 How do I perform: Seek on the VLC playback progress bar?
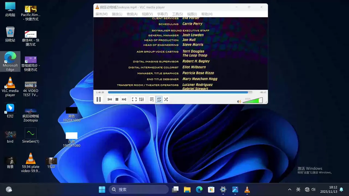click(x=180, y=92)
